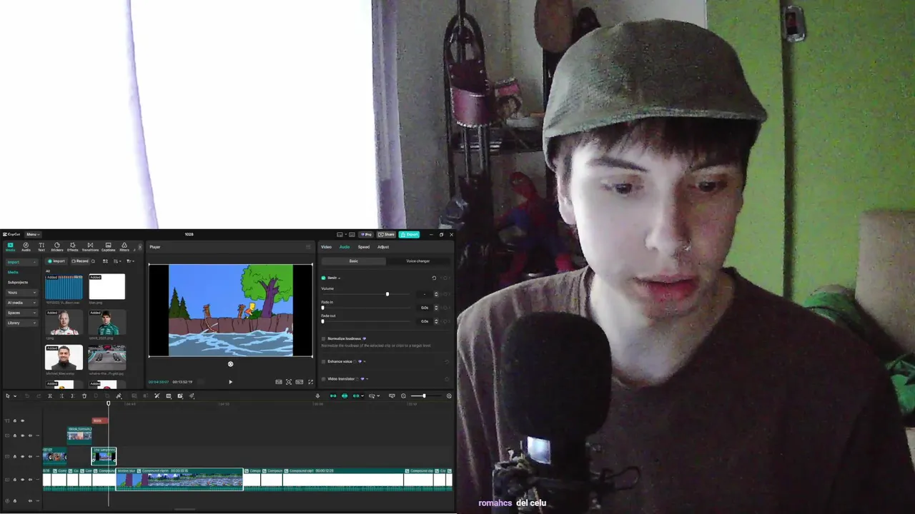The image size is (915, 514).
Task: Select the Voice changer sub-tab
Action: point(418,261)
